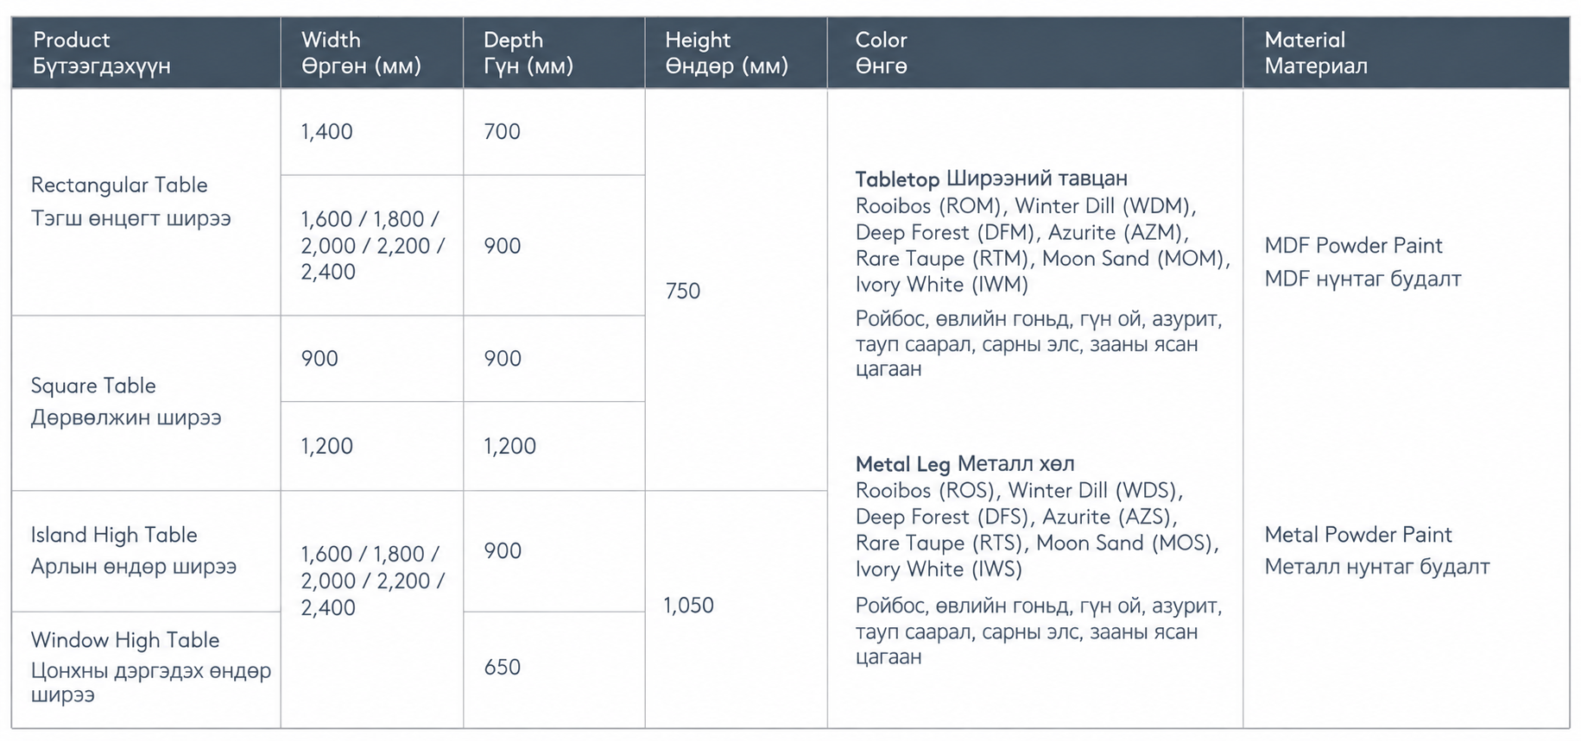The height and width of the screenshot is (741, 1581).
Task: Select the 700 depth cell
Action: click(x=554, y=132)
